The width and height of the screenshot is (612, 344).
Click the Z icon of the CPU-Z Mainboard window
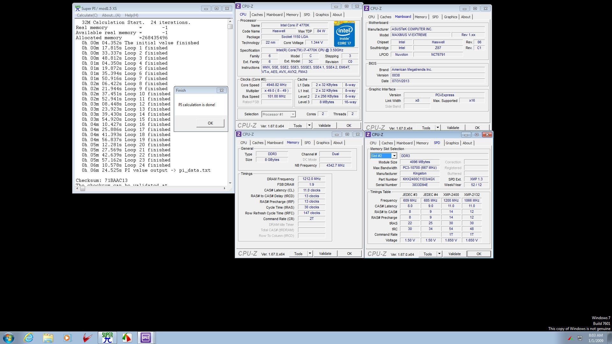[367, 8]
